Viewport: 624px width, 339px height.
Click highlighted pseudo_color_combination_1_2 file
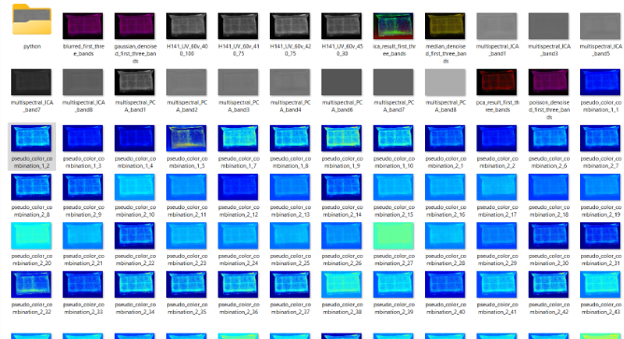[32, 147]
